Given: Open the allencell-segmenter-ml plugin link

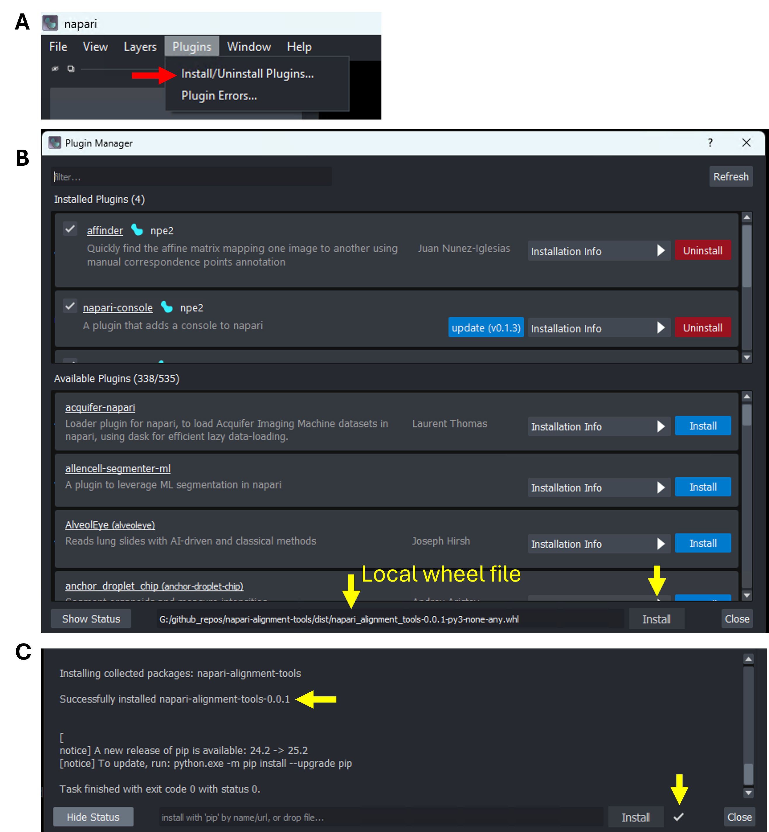Looking at the screenshot, I should 118,468.
